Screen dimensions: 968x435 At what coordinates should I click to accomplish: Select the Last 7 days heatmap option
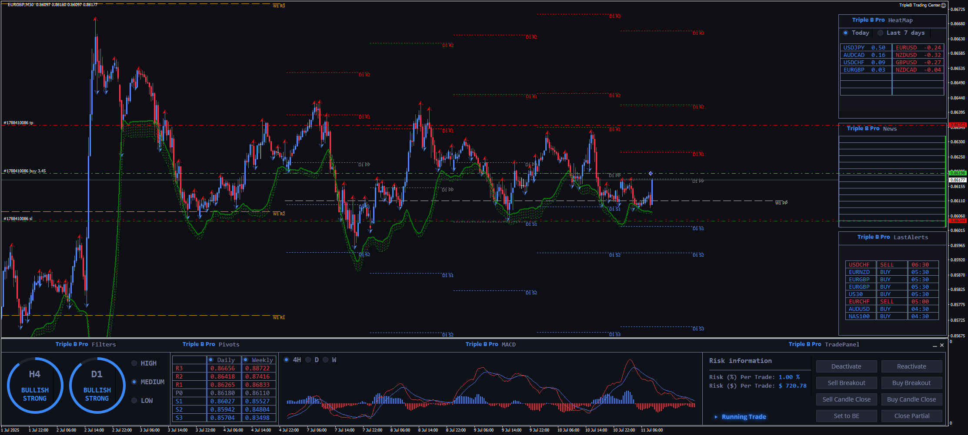point(880,33)
